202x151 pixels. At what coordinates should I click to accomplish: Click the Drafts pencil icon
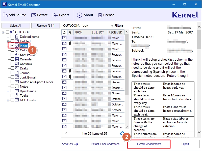[x=17, y=68]
